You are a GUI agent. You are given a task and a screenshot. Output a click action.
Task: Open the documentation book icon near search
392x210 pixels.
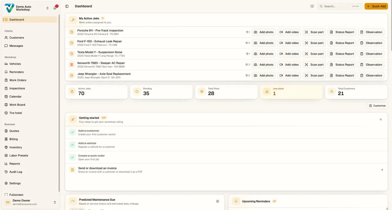coord(312,6)
